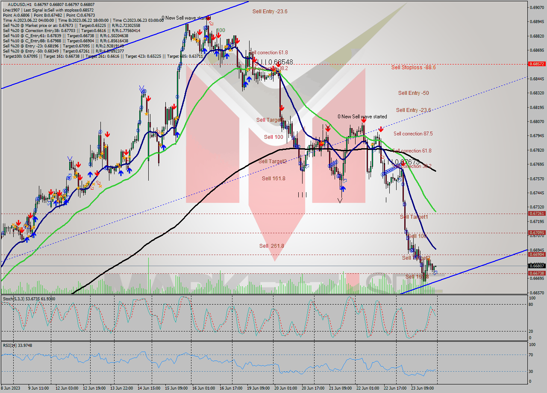The image size is (547, 393).
Task: Click the 'Sell Stoploss -88.6' label
Action: tap(413, 67)
